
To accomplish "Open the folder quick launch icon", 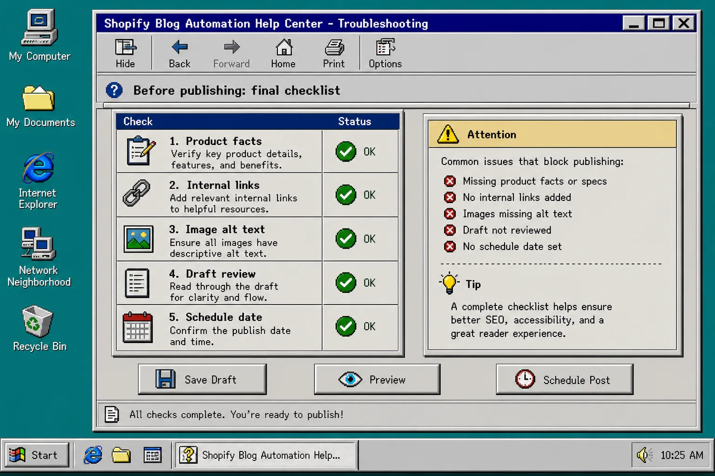I will point(121,455).
